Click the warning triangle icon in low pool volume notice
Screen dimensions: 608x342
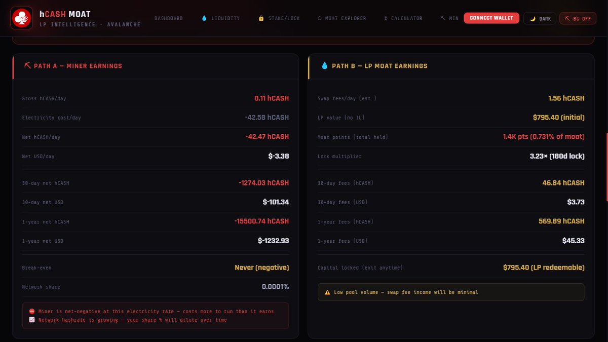327,292
